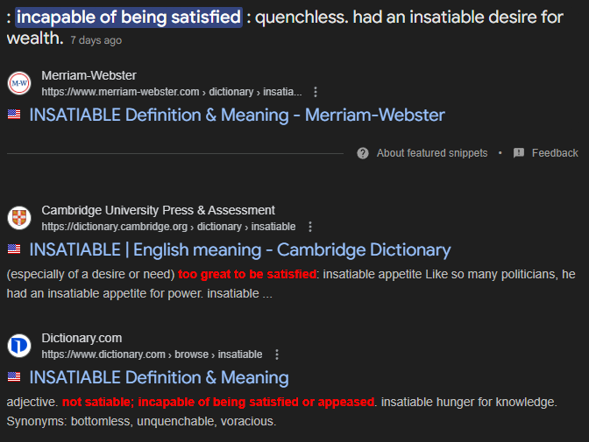Viewport: 589px width, 442px height.
Task: Click the Feedback text link
Action: tap(554, 153)
